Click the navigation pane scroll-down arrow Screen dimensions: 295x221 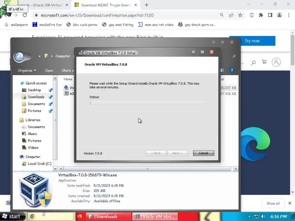(x=55, y=169)
